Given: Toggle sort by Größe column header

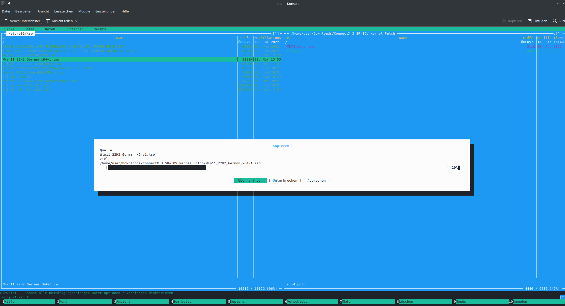Looking at the screenshot, I should coord(245,38).
